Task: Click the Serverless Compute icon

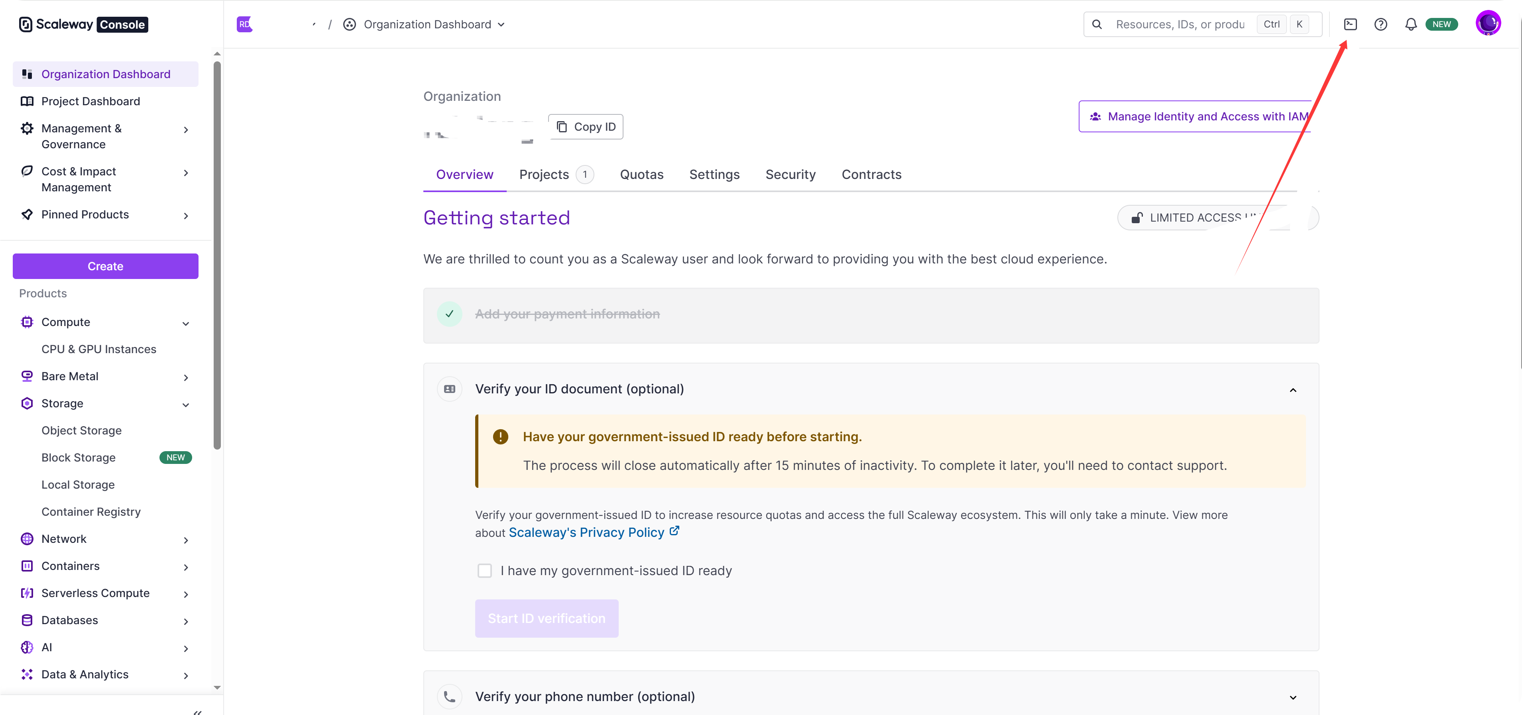Action: [27, 593]
